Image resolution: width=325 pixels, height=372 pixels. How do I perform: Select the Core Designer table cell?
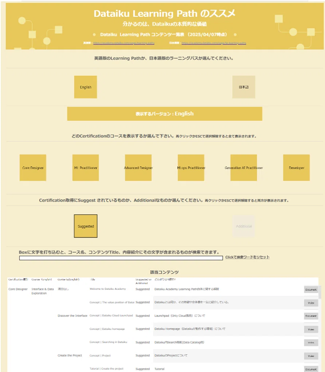(x=18, y=289)
